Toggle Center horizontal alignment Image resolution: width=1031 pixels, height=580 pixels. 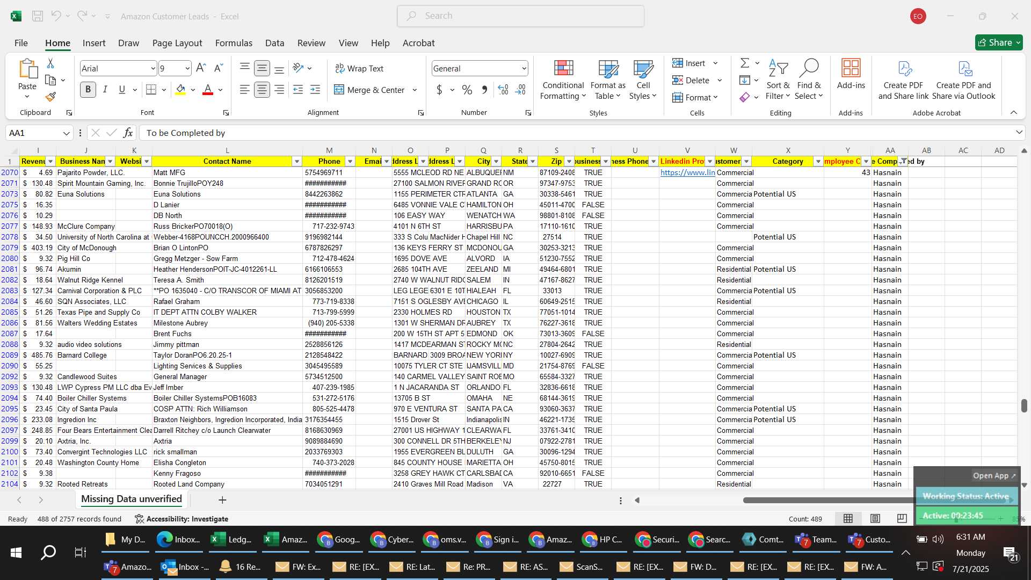pyautogui.click(x=262, y=90)
